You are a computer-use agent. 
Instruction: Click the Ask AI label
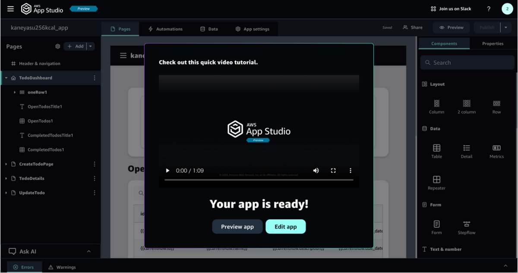tap(28, 251)
